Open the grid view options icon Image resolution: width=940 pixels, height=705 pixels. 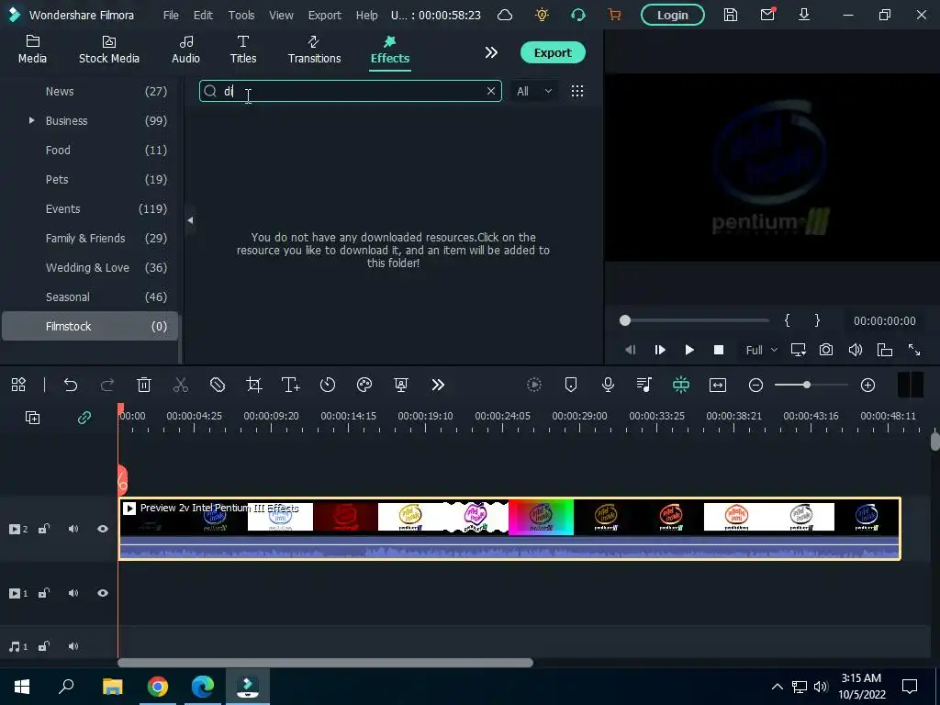[x=577, y=91]
